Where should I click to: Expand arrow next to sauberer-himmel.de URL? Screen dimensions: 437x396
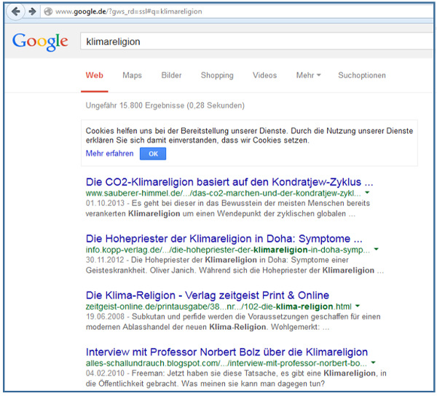coord(367,194)
